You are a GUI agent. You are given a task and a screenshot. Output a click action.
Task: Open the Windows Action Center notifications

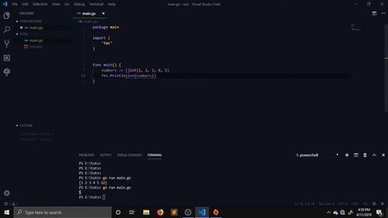[380, 213]
